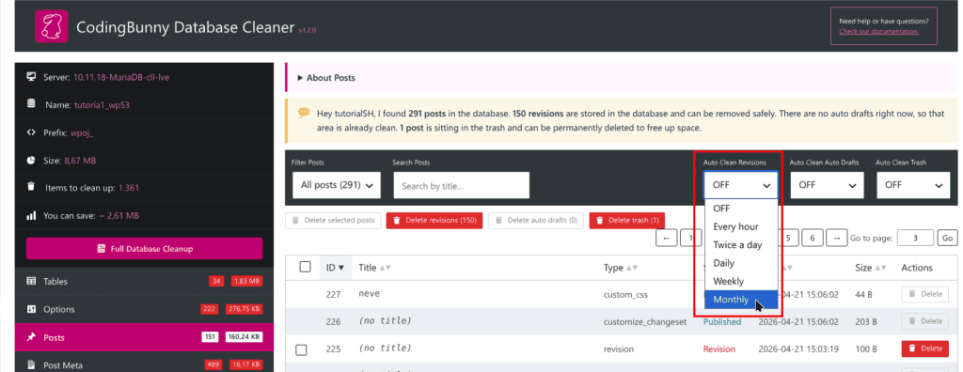Click Delete revisions (150) button
The width and height of the screenshot is (963, 372).
coord(434,221)
